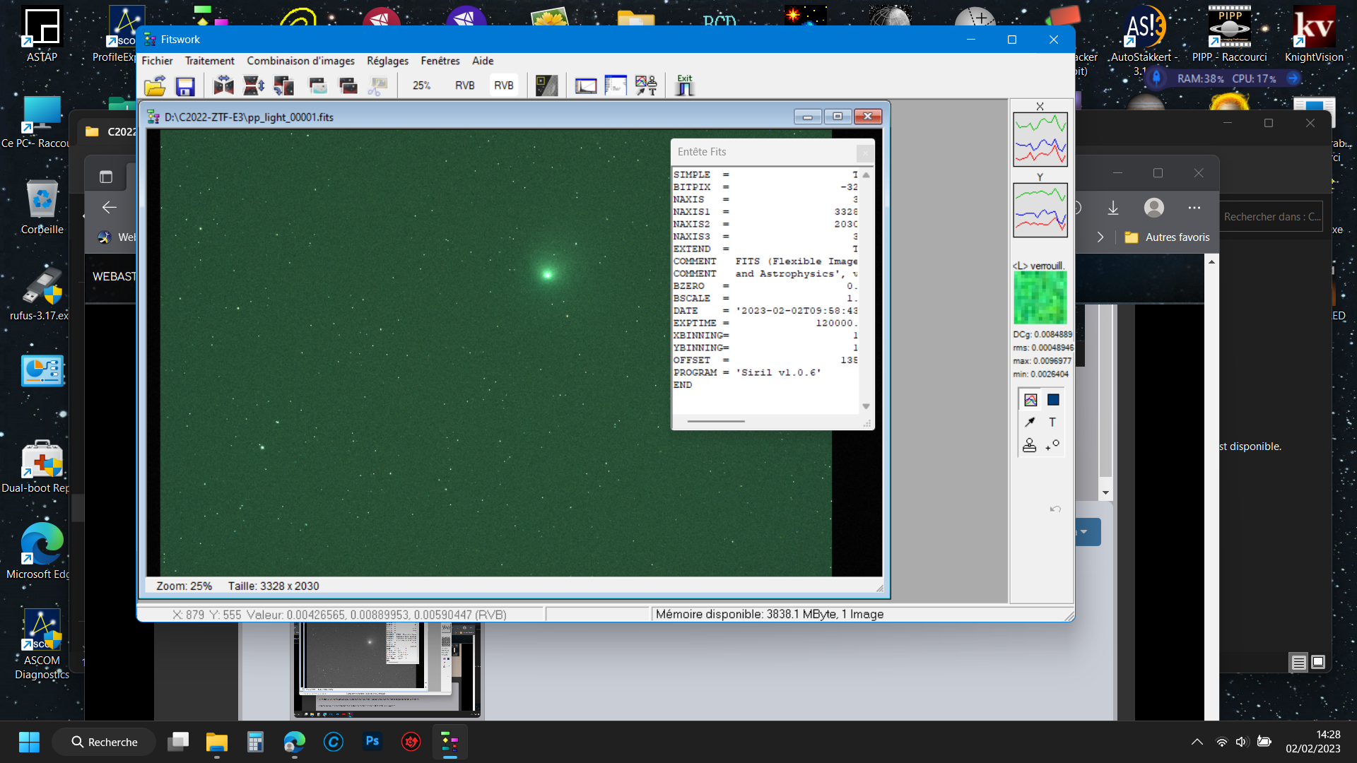Open the 25% zoom selector

[422, 85]
